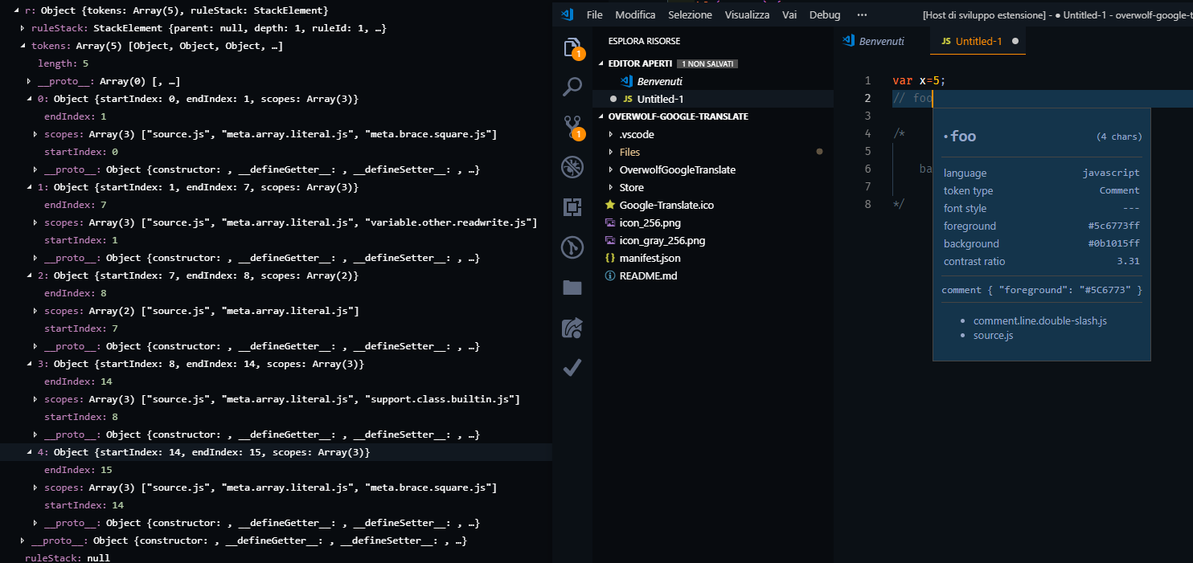The height and width of the screenshot is (563, 1193).
Task: Expand the __proto__ Array(0) node
Action: click(29, 81)
